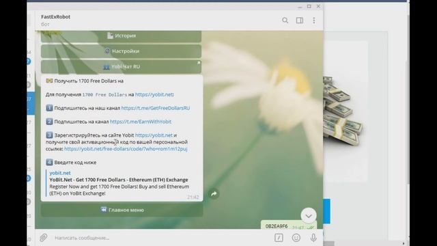Open the emoji picker
This screenshot has width=437, height=246.
(x=296, y=238)
